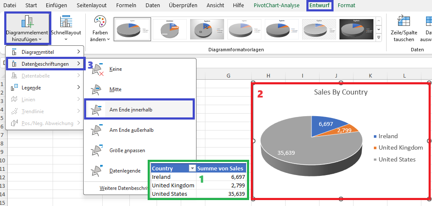
Task: Switch to the Hilfe tab
Action: 238,5
